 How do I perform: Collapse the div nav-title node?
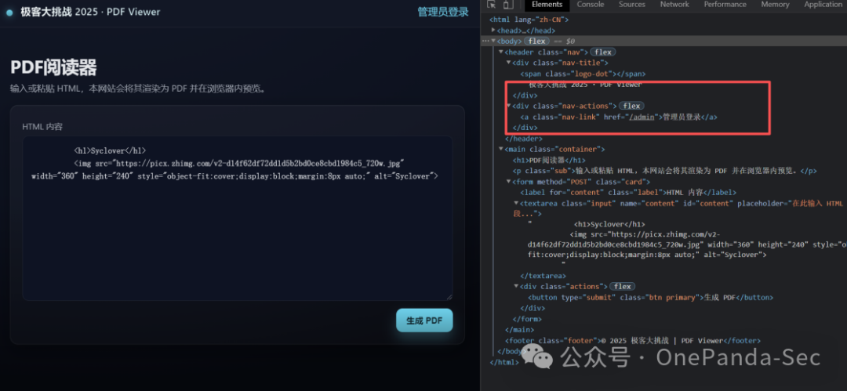pos(508,63)
